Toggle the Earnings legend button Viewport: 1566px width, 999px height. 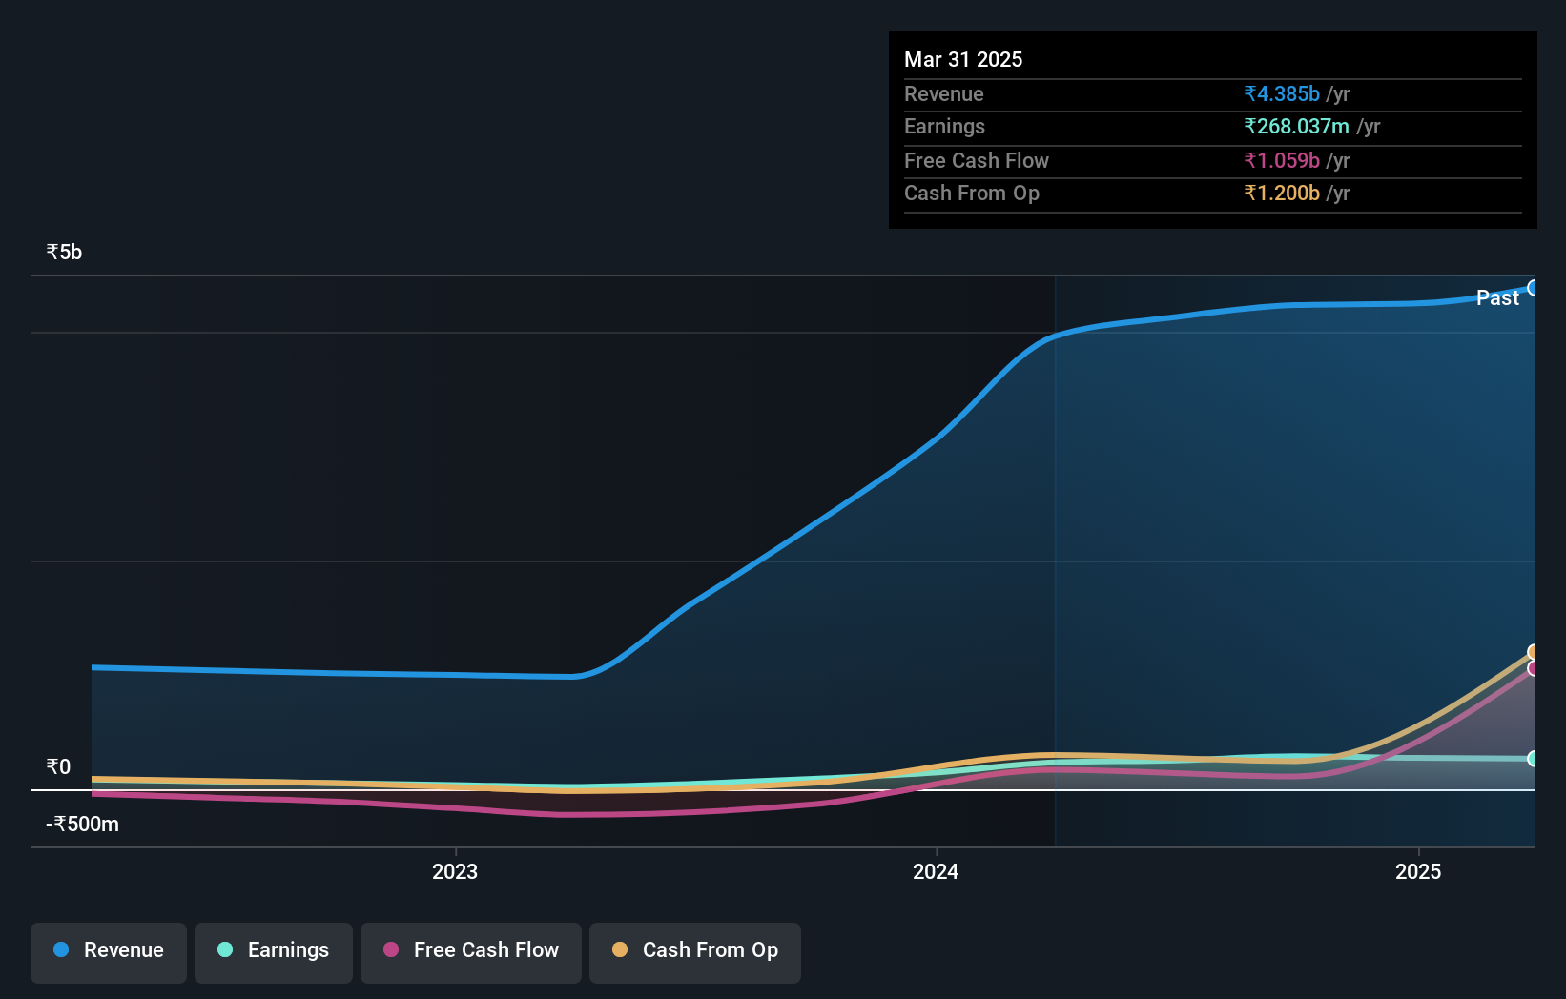tap(274, 952)
